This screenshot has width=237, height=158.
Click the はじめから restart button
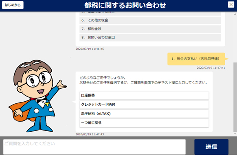click(x=13, y=5)
